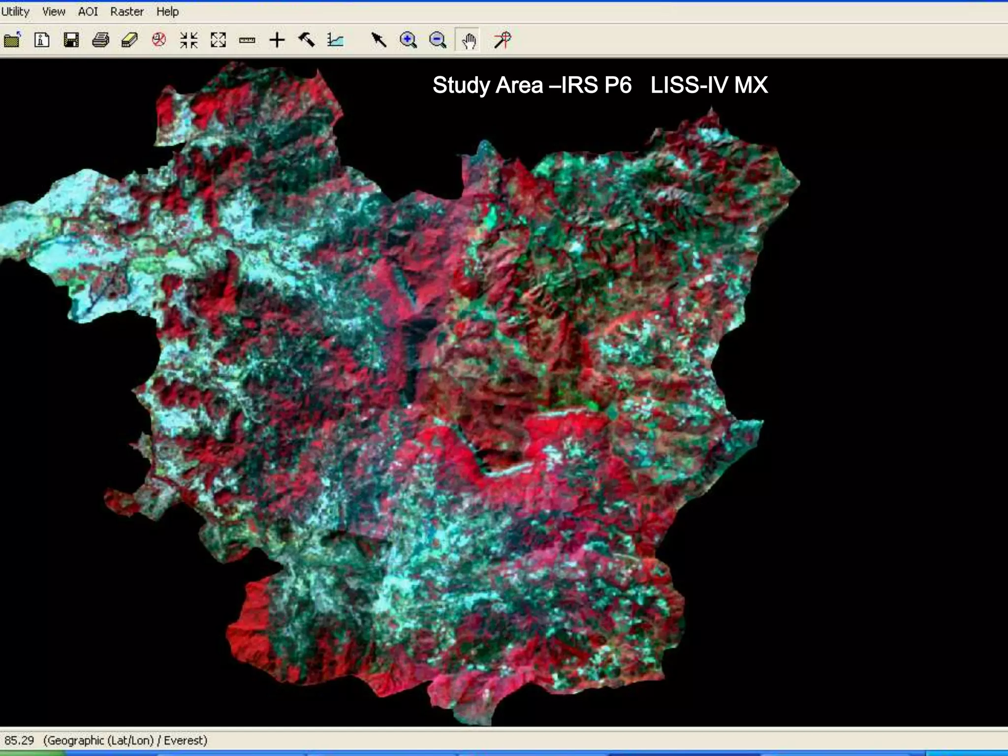Click Zoom Out By 2 outward arrows icon

click(x=218, y=40)
